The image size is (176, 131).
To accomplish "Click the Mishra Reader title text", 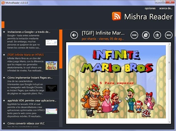I will point(148,17).
